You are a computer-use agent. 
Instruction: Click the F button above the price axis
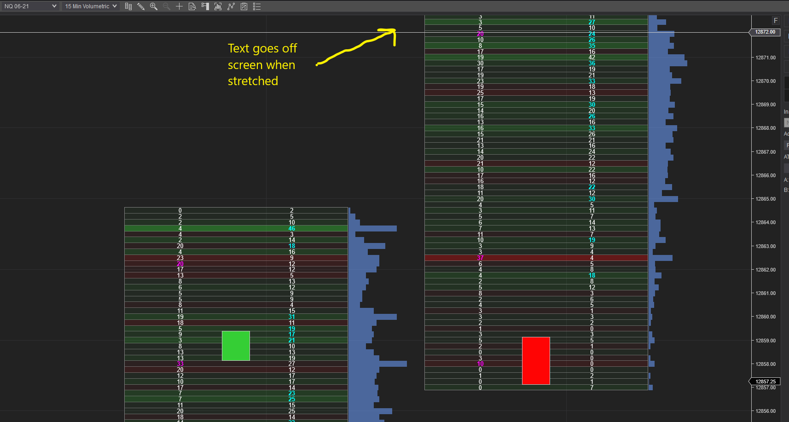[776, 21]
